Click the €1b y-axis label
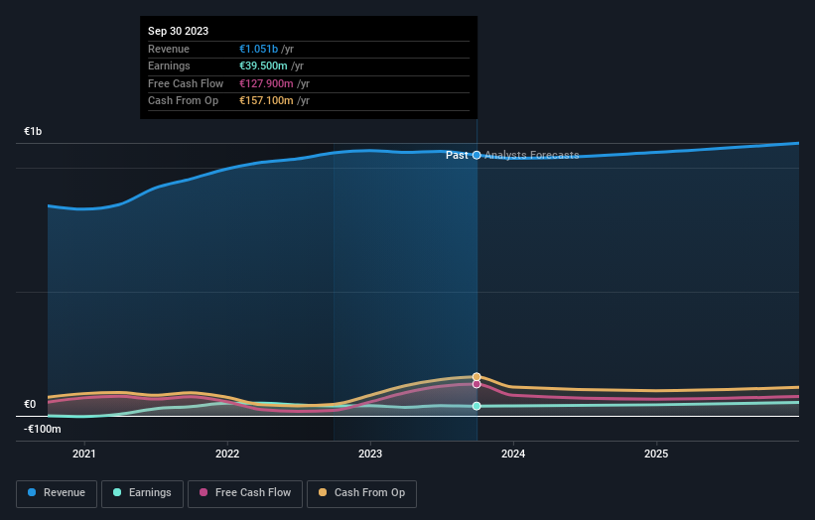 point(33,131)
